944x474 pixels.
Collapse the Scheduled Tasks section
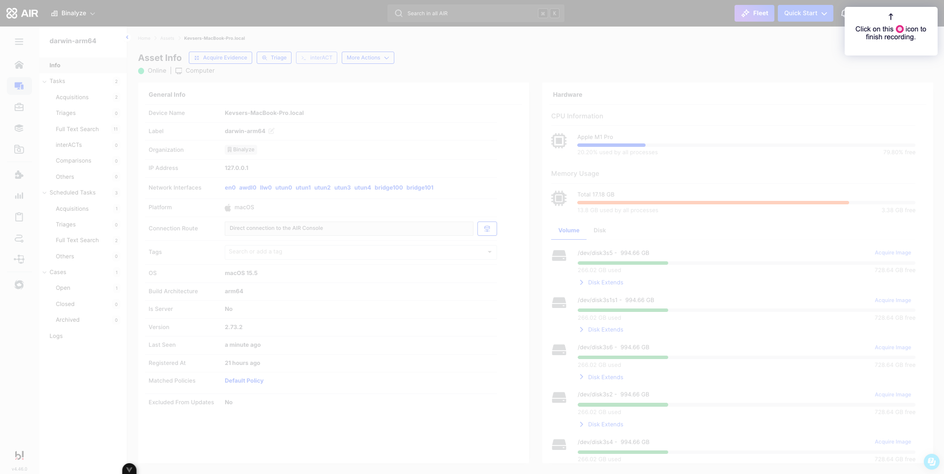(x=45, y=193)
